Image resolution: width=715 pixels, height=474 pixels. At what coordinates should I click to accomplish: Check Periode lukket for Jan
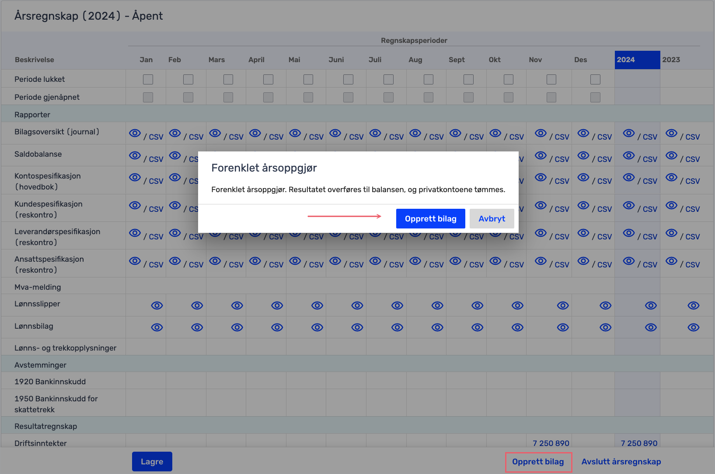coord(148,79)
